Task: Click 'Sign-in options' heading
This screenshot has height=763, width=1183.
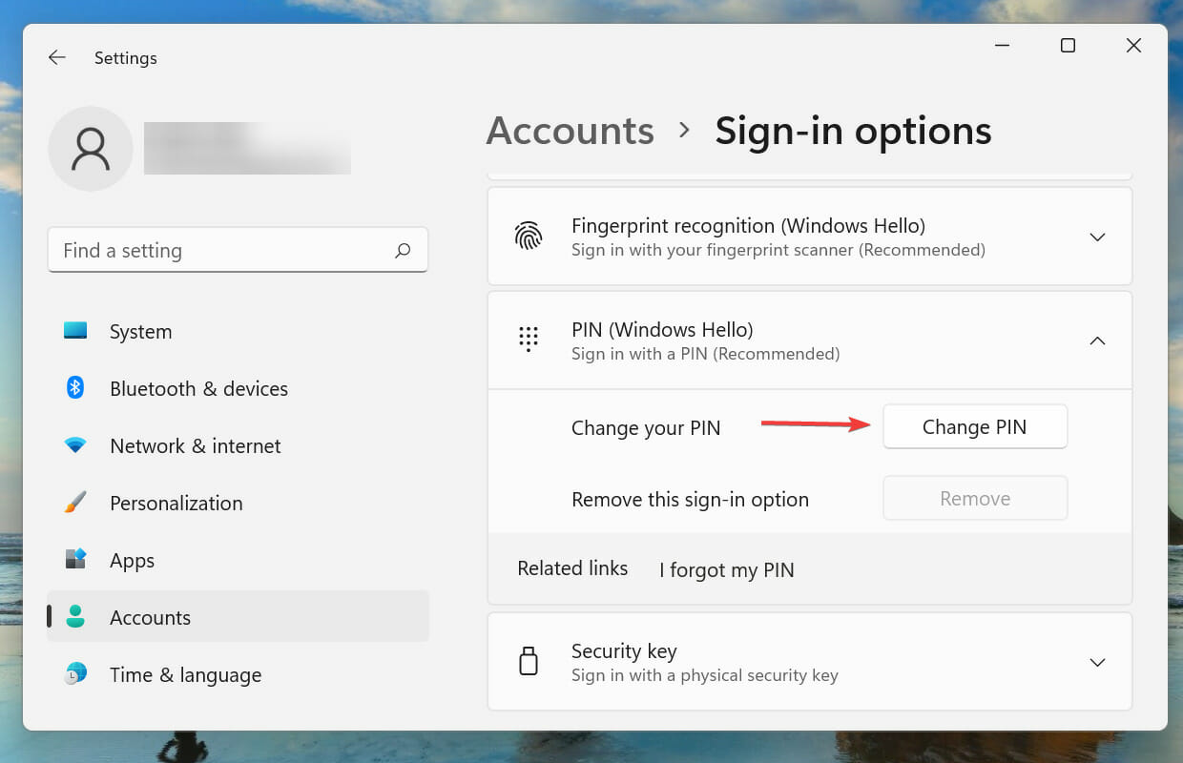Action: (853, 131)
